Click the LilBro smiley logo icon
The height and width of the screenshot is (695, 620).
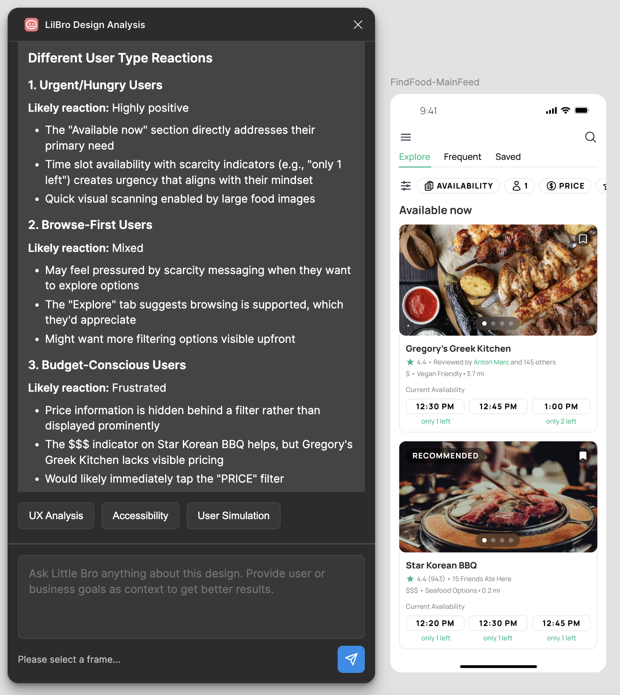coord(31,25)
